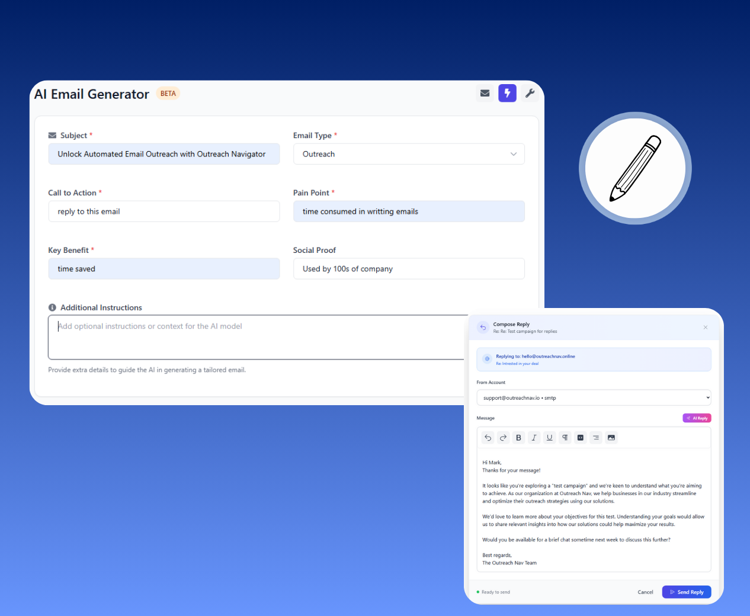
Task: Select the text alignment icon
Action: pyautogui.click(x=595, y=437)
